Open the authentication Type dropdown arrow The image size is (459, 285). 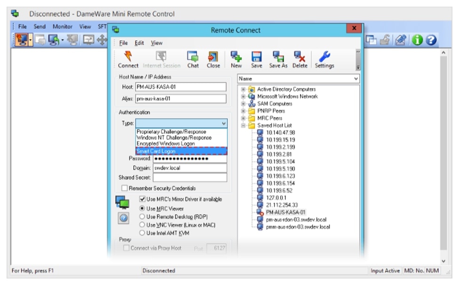point(224,123)
